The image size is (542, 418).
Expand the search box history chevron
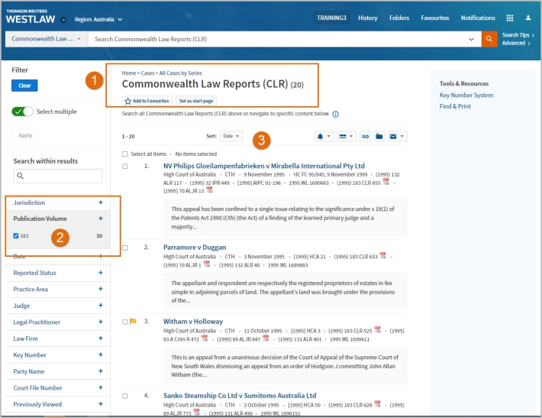[471, 39]
